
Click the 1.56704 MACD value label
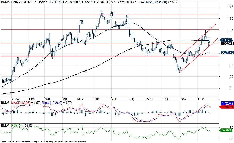pos(227,107)
